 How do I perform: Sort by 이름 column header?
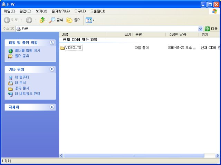[x=83, y=34]
